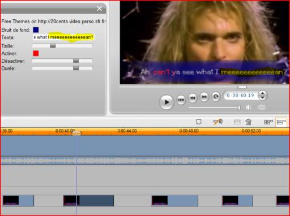Viewport: 290px width, 216px height.
Task: Click the marker icon in timeline toolbar
Action: [x=198, y=122]
